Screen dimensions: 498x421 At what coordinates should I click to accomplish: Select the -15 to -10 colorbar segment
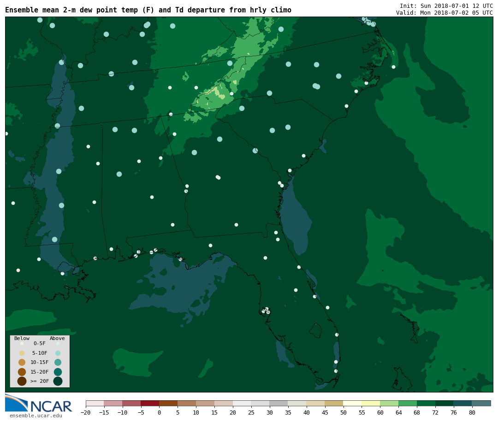pos(113,404)
